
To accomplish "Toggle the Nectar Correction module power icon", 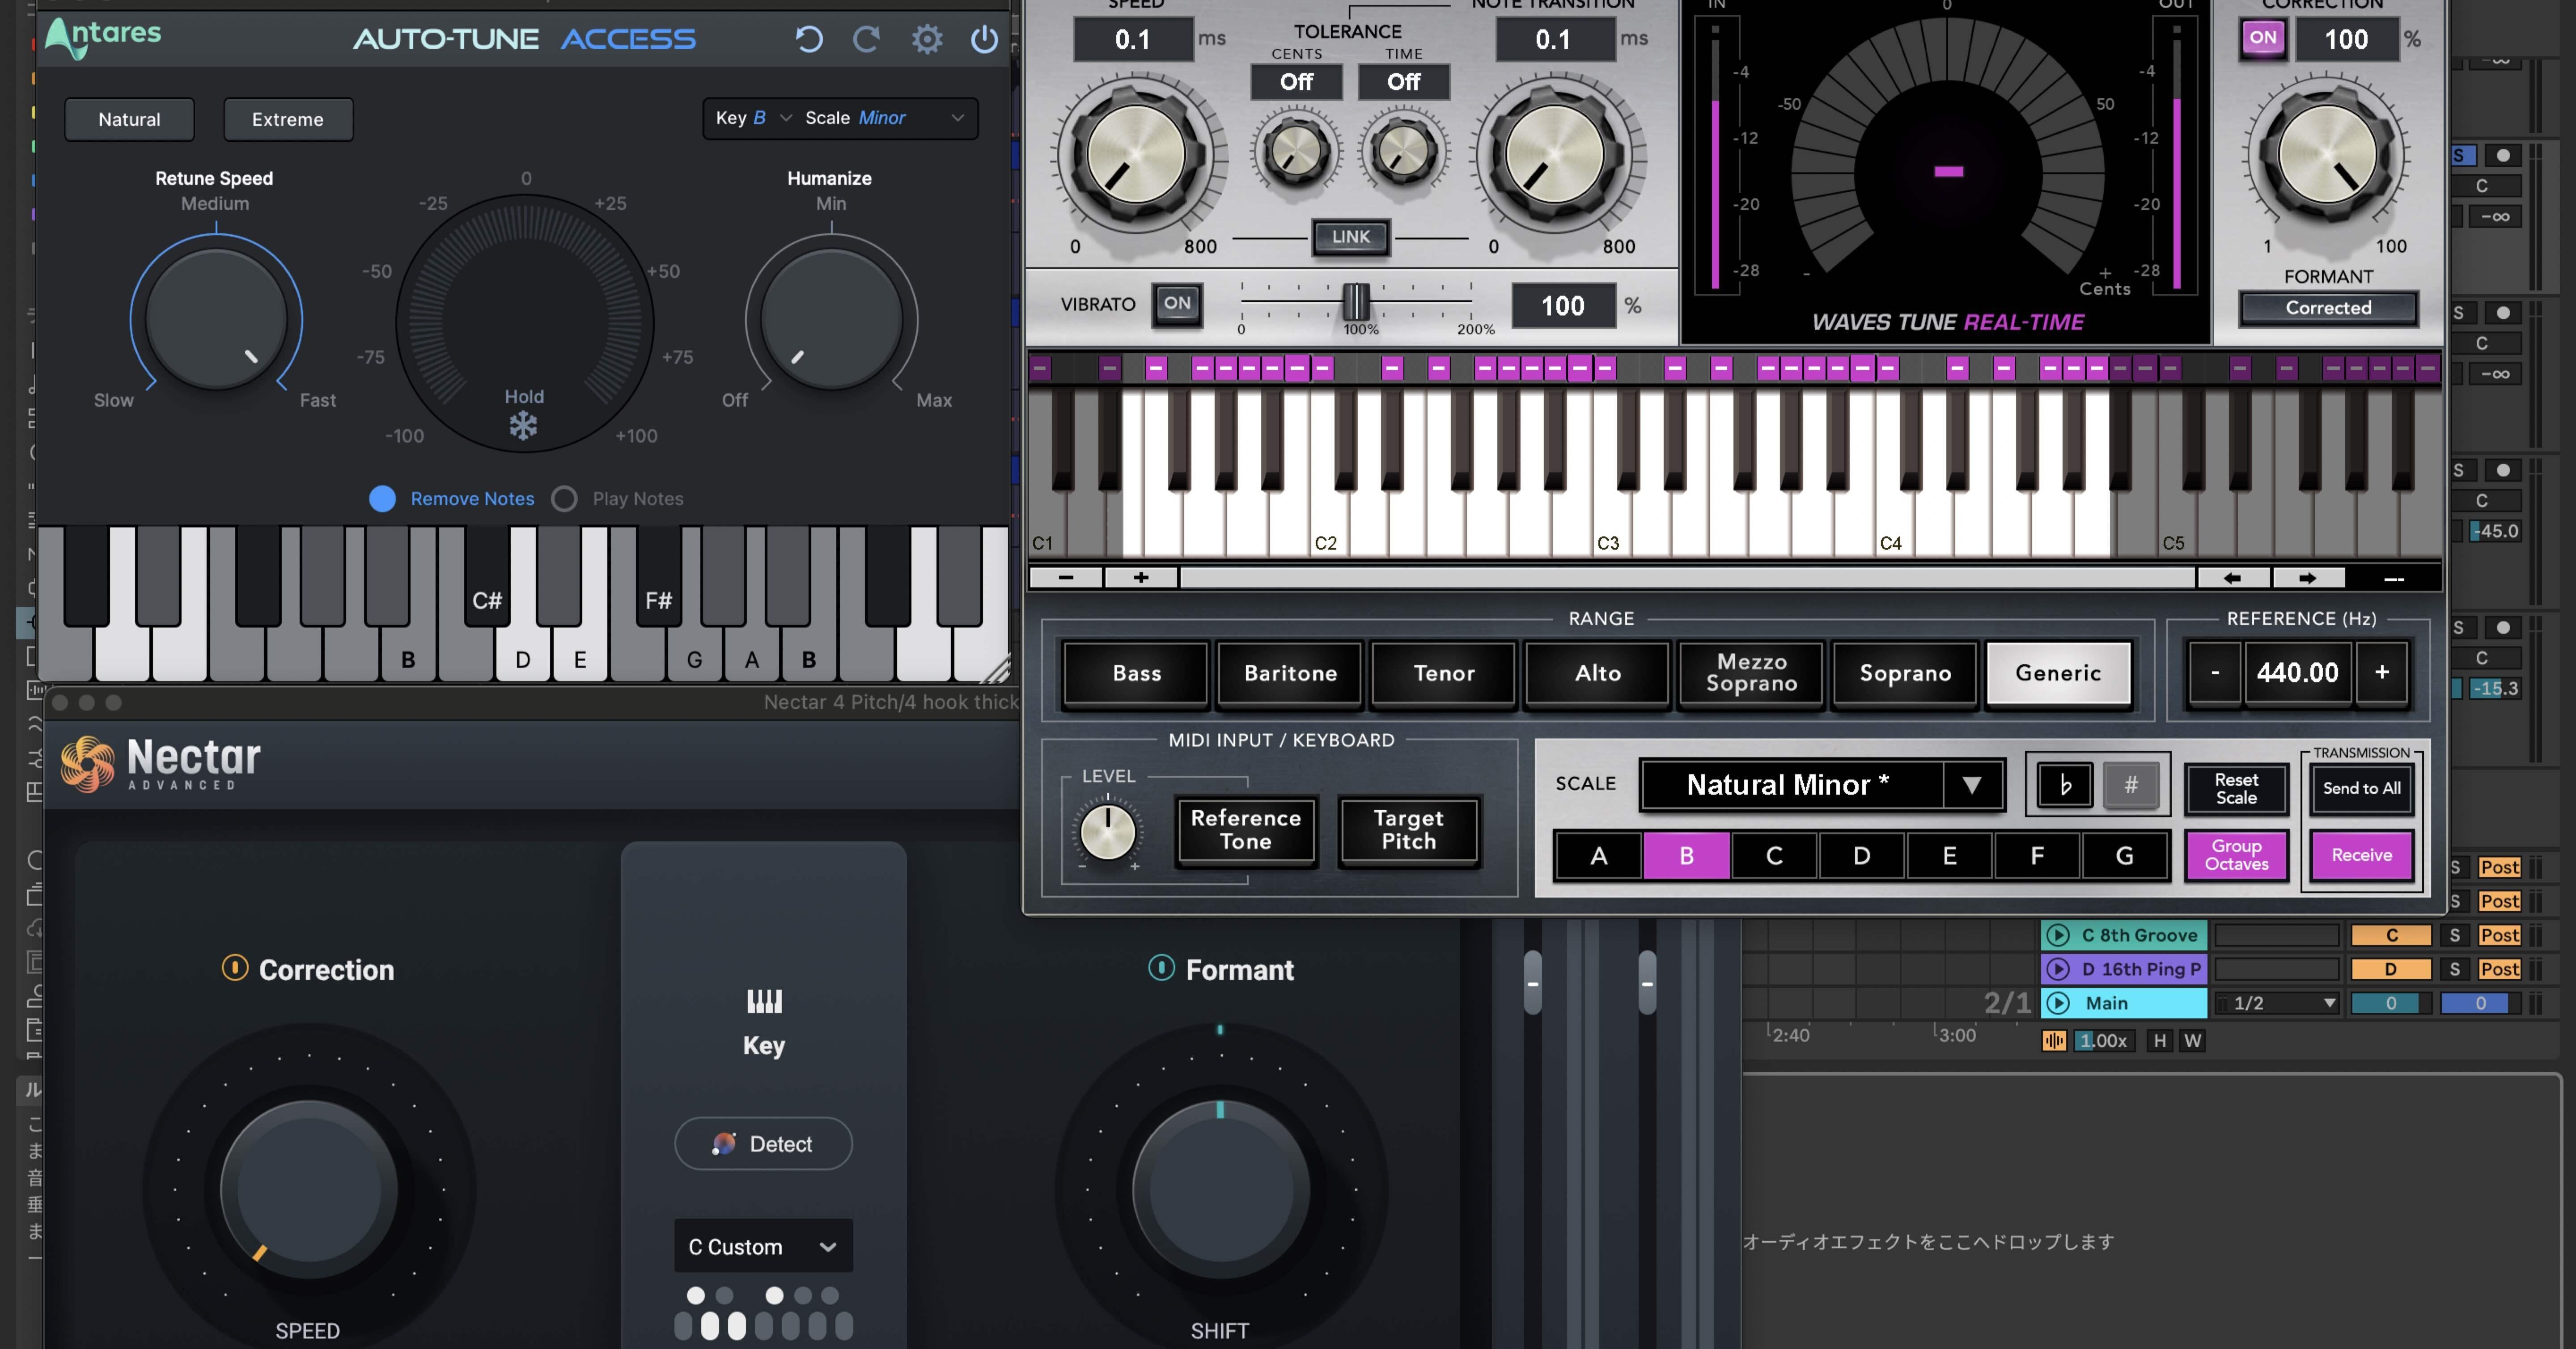I will tap(234, 968).
